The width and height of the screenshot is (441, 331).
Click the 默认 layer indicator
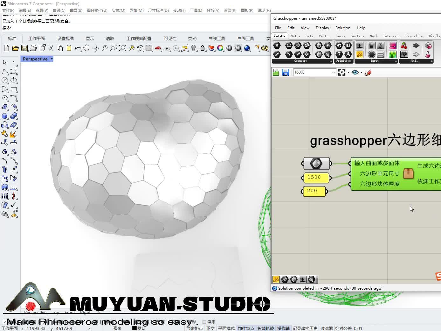pyautogui.click(x=139, y=328)
